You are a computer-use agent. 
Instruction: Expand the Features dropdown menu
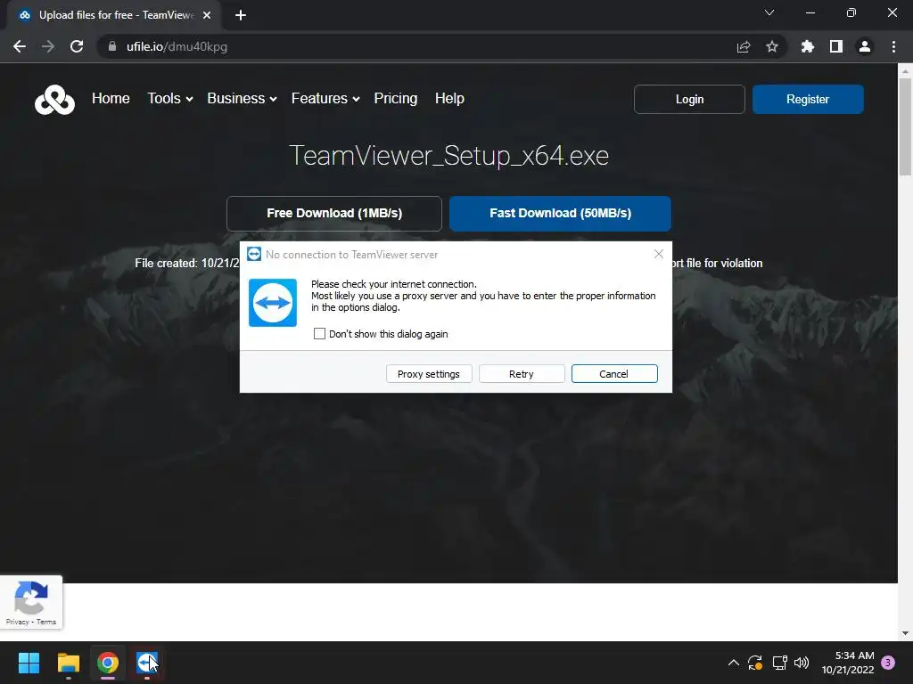pos(325,99)
